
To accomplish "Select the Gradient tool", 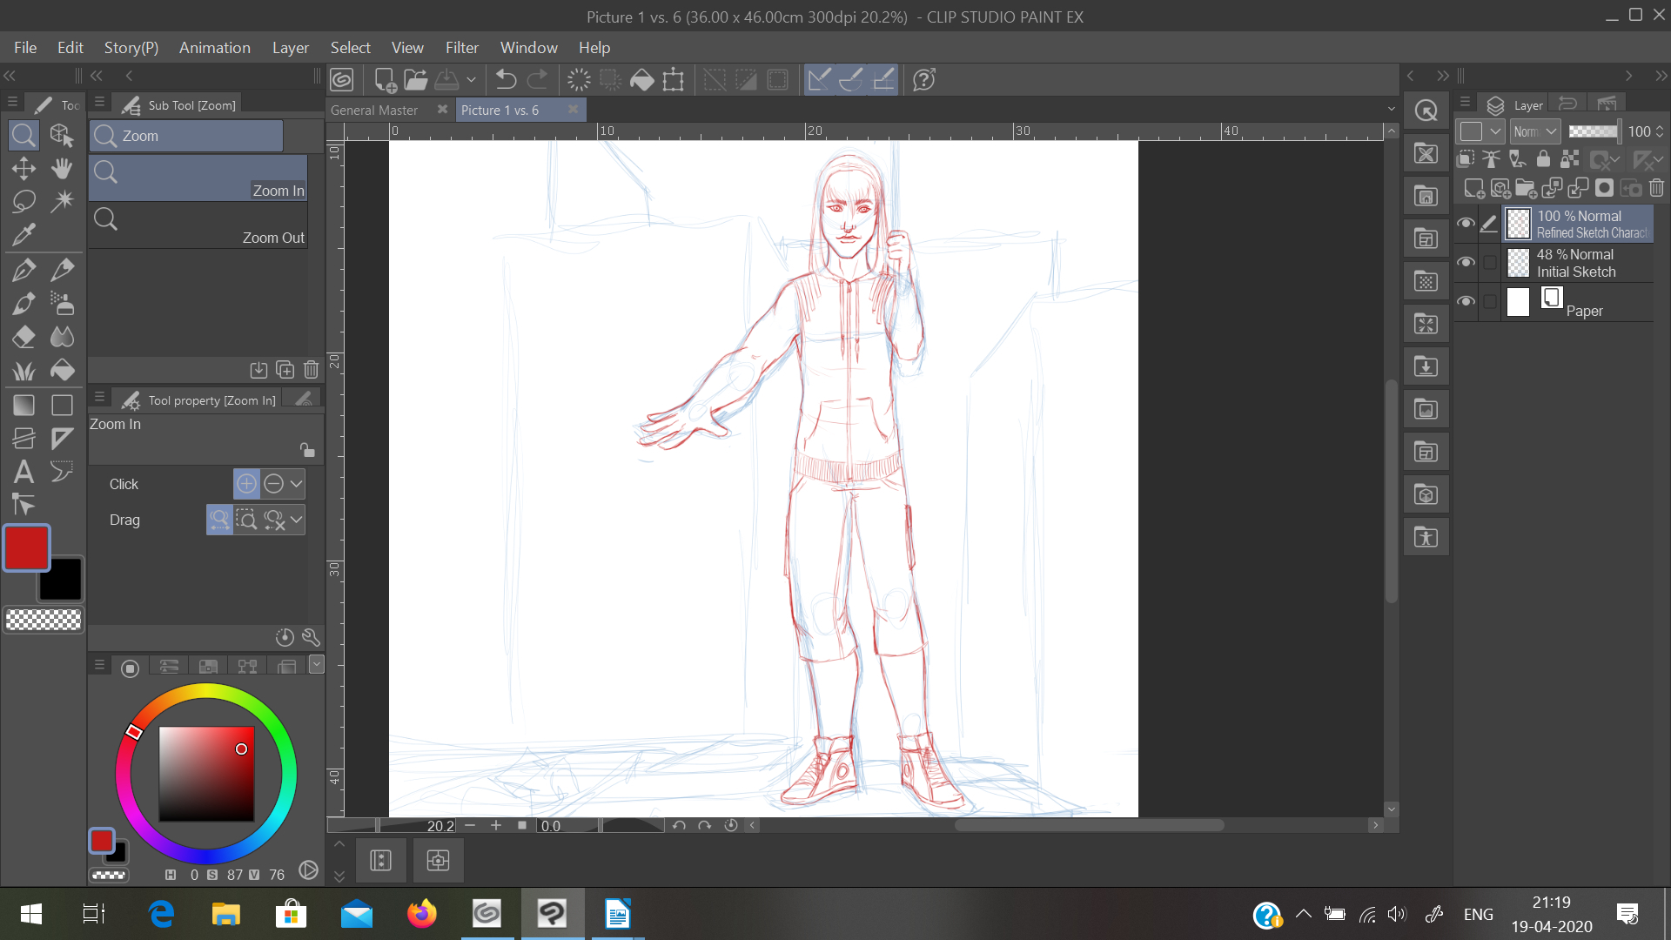I will pos(23,406).
